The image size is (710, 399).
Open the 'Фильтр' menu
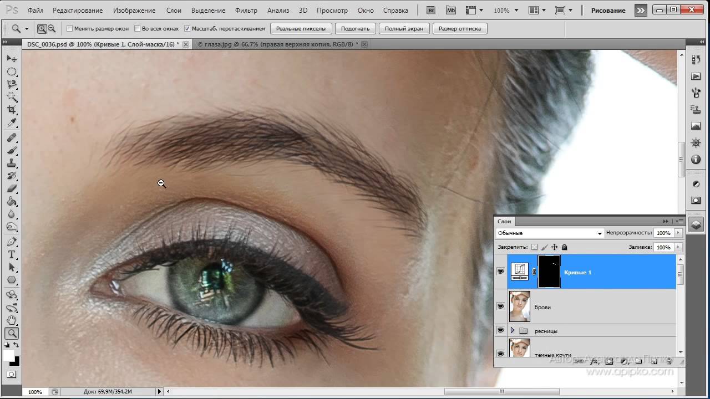click(246, 11)
